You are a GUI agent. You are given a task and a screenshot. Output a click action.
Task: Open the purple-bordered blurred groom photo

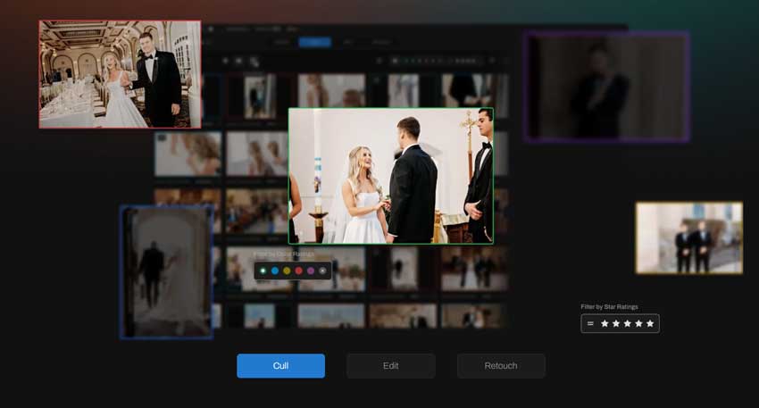pyautogui.click(x=606, y=87)
